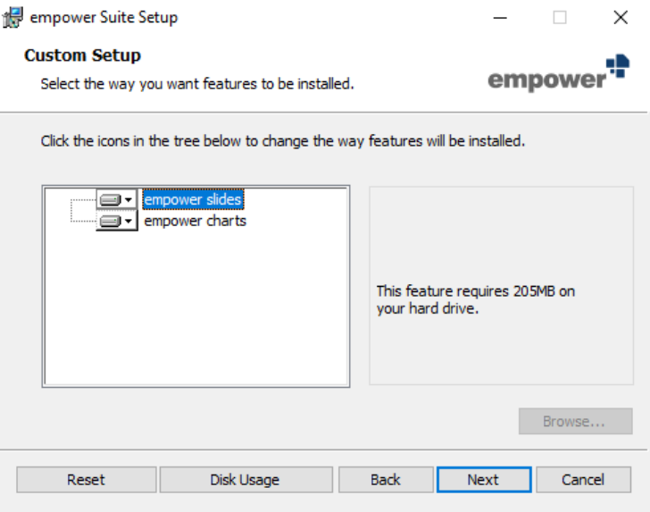This screenshot has width=650, height=512.
Task: Click the disabled maximize button
Action: pyautogui.click(x=560, y=18)
